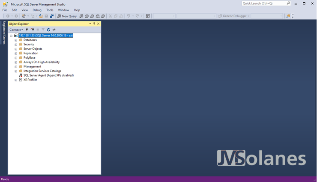The width and height of the screenshot is (317, 182).
Task: Open Object Explorer window position dropdown arrow
Action: click(90, 24)
